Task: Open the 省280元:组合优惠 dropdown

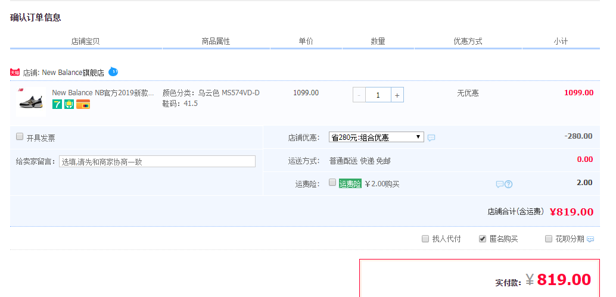Action: click(377, 137)
